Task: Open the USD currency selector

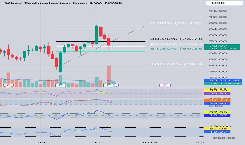Action: 224,3
